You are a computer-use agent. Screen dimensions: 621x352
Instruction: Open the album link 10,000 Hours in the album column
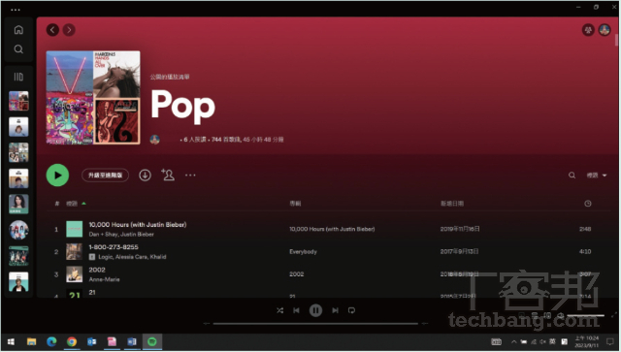(332, 229)
